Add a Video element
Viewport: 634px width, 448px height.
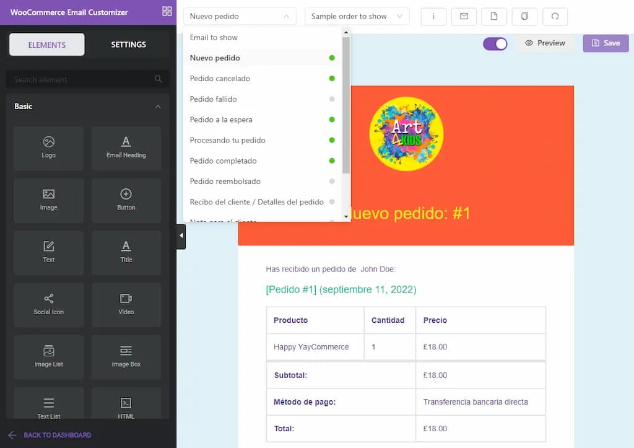click(x=126, y=305)
